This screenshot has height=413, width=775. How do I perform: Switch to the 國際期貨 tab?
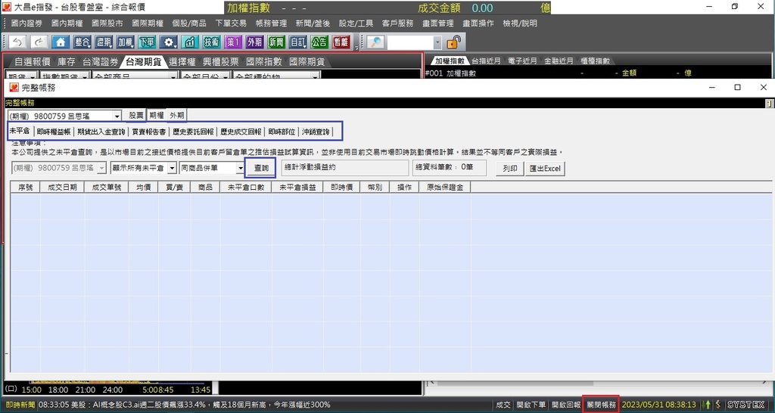(x=307, y=62)
